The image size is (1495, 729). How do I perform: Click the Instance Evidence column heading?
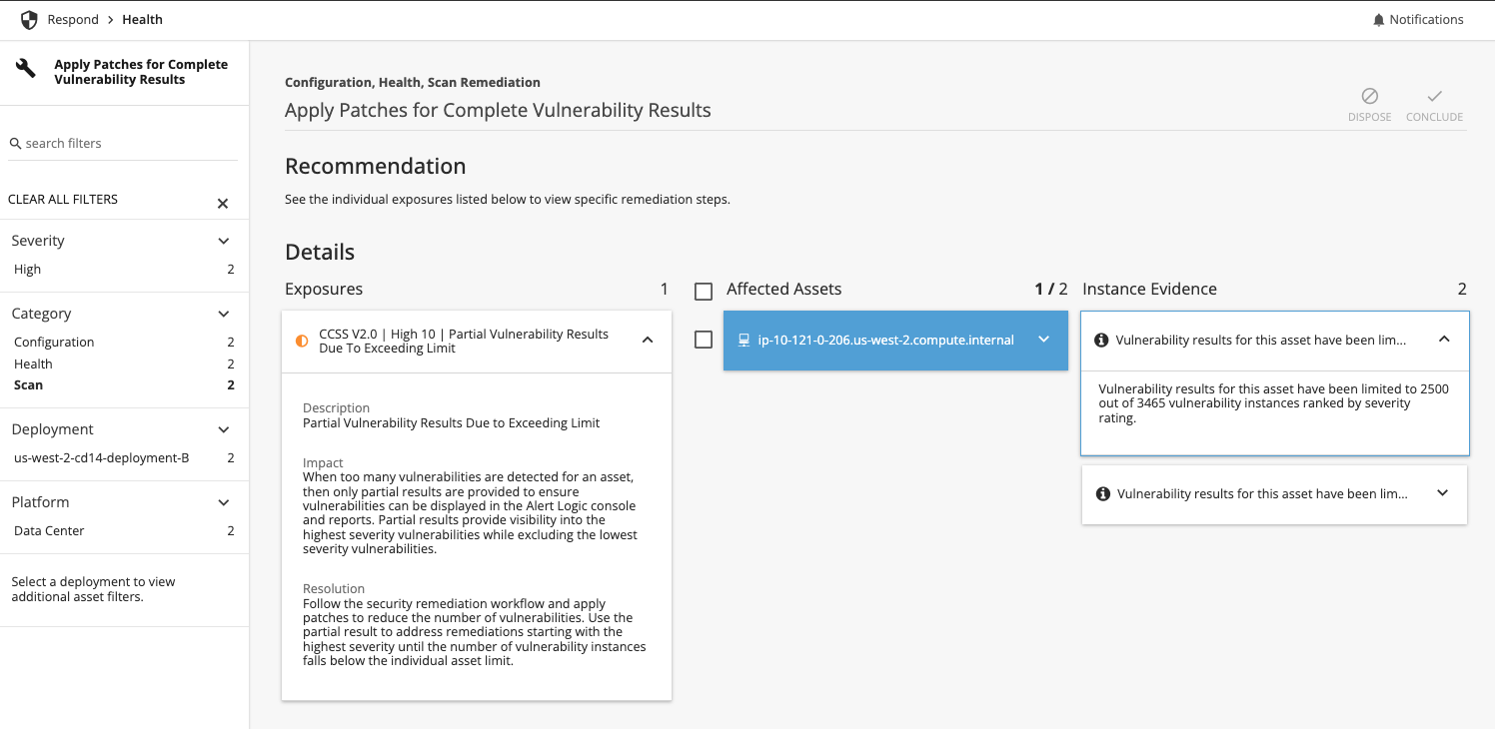pos(1149,290)
